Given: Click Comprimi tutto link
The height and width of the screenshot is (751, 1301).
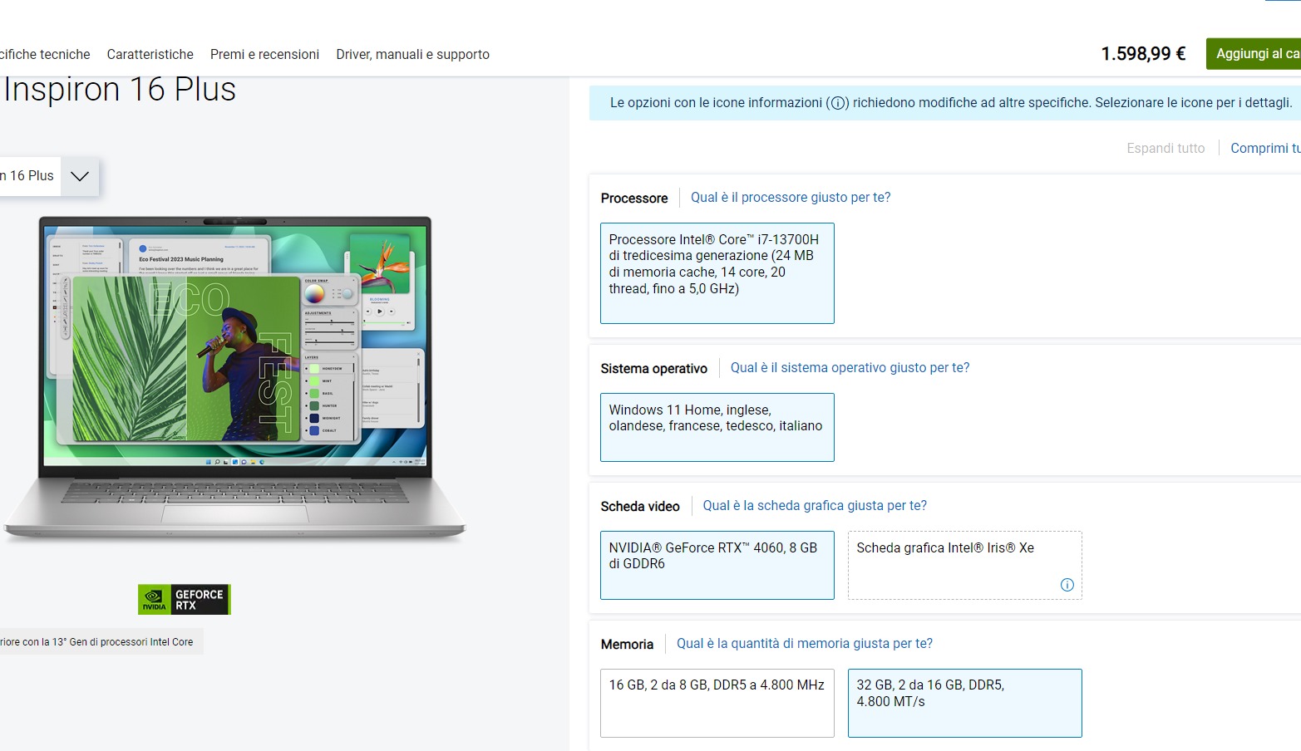Looking at the screenshot, I should [x=1265, y=148].
